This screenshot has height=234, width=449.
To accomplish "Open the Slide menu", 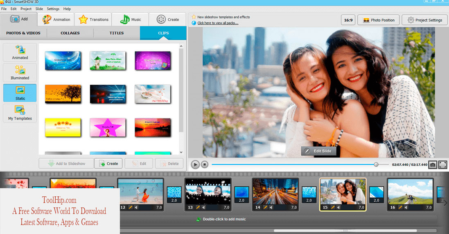I will coord(39,9).
